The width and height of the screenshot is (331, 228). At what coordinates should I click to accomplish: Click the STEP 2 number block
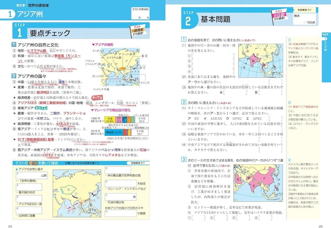[x=189, y=19]
